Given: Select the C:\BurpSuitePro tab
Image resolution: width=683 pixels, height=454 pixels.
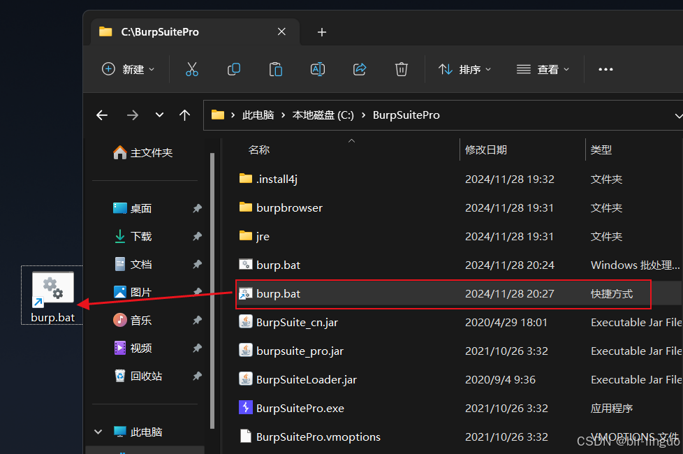Looking at the screenshot, I should [x=195, y=32].
